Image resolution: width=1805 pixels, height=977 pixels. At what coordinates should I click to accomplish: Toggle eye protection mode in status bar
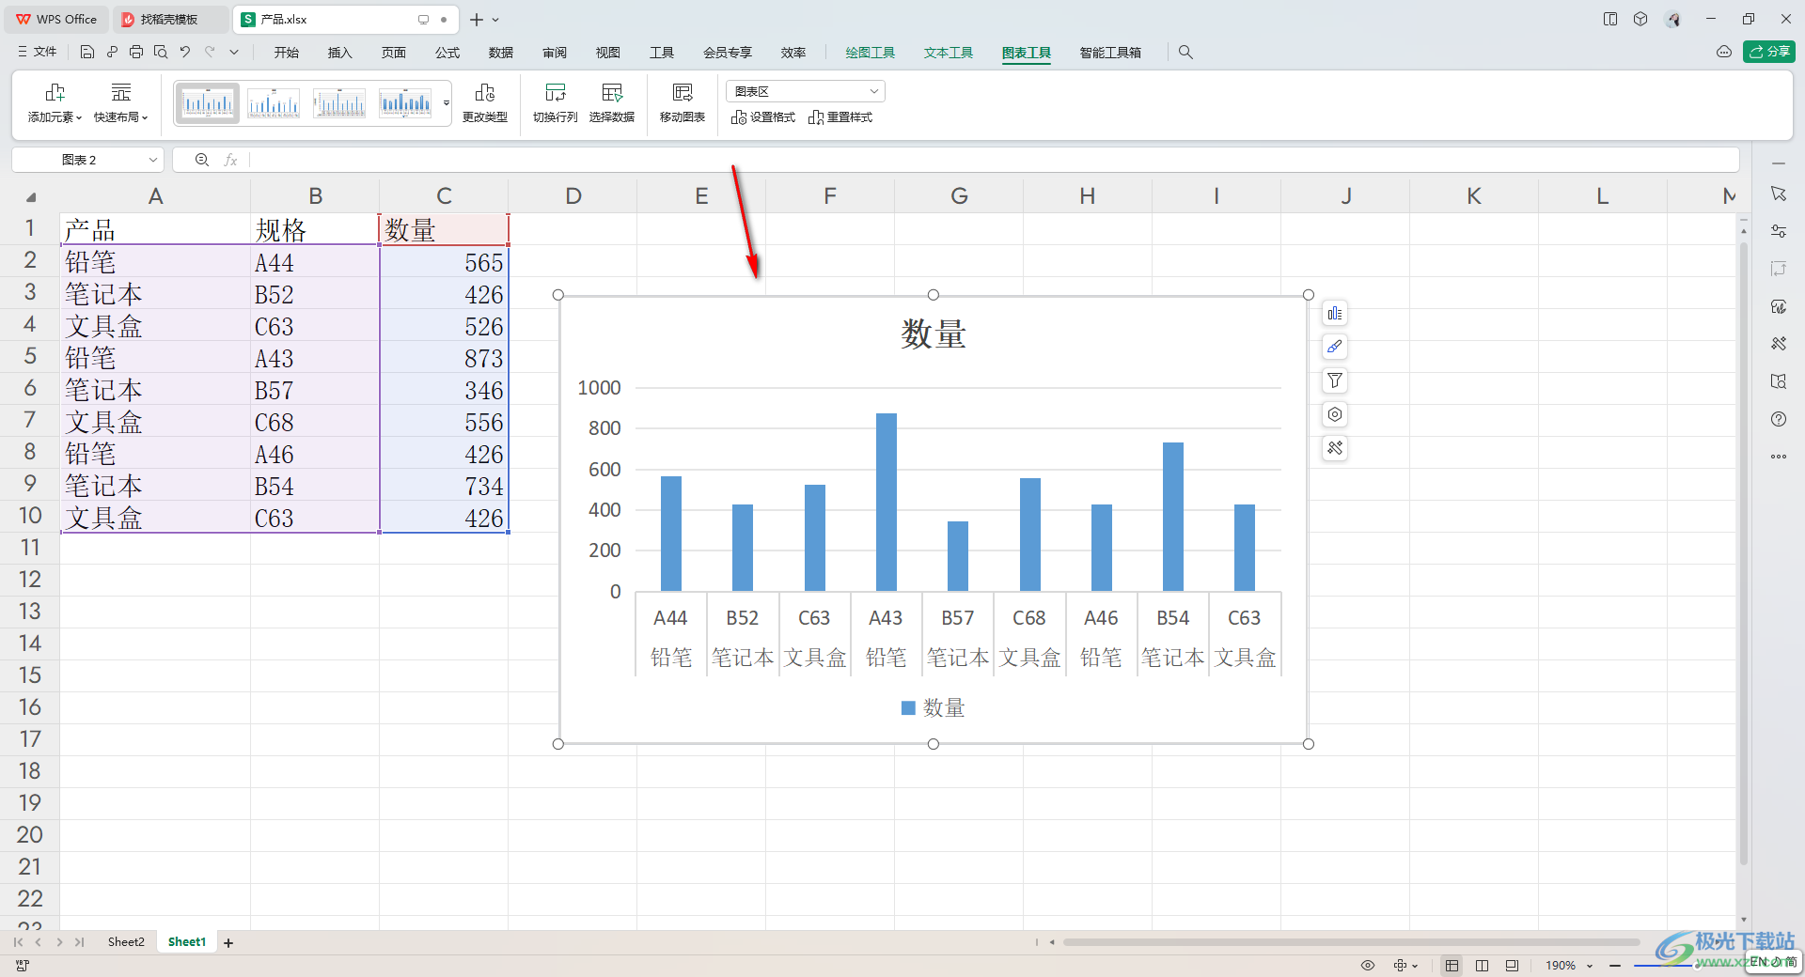[1368, 965]
